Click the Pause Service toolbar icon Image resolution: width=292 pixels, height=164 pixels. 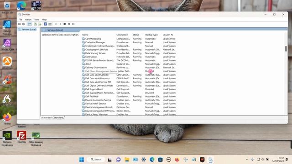(x=69, y=24)
